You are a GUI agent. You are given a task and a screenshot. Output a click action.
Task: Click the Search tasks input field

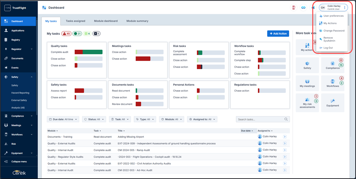coord(261,119)
